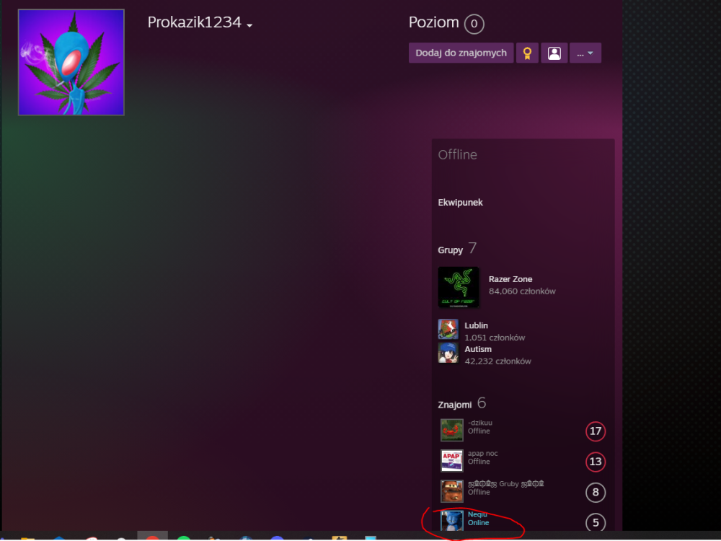The width and height of the screenshot is (721, 541).
Task: Click the large Offline status heading
Action: 457,154
